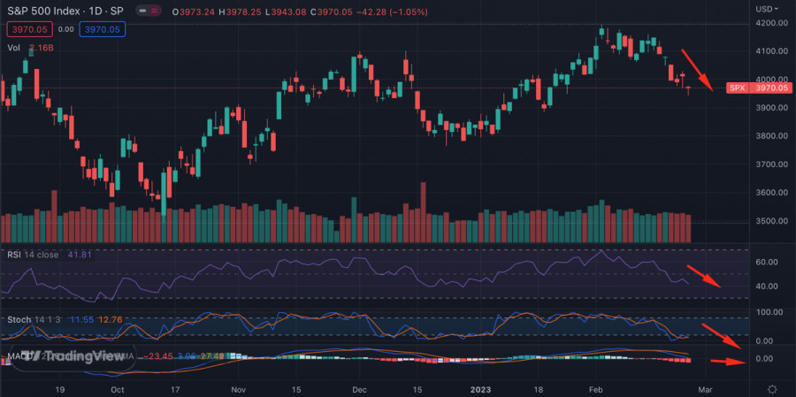Click the 100.00 level on the Stoch scale
Screen dimensions: 796x397
click(x=769, y=312)
